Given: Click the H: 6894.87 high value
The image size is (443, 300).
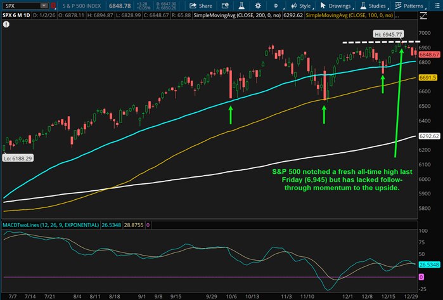Looking at the screenshot, I should (100, 15).
